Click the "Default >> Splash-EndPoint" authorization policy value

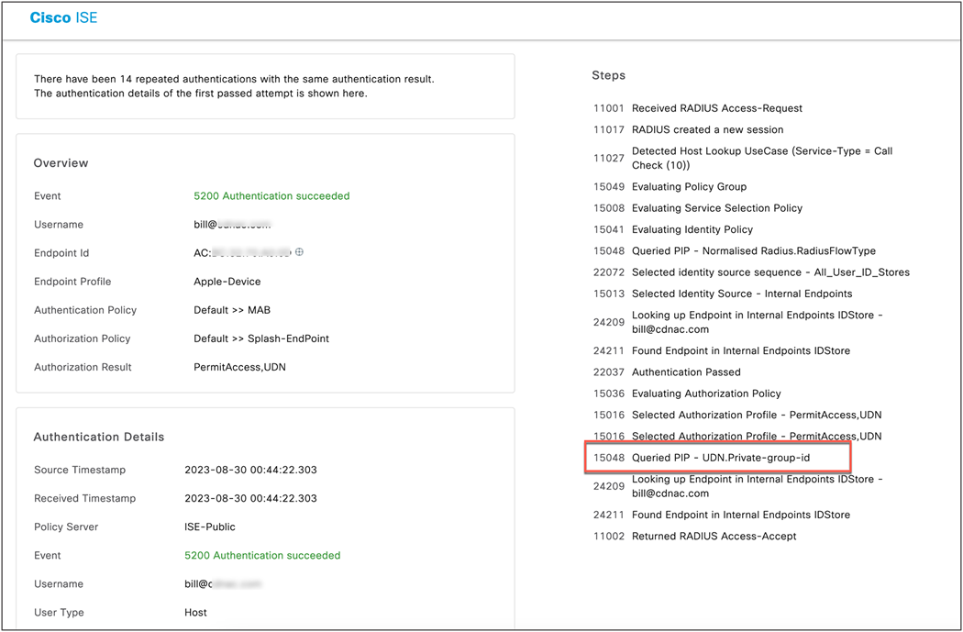(261, 338)
